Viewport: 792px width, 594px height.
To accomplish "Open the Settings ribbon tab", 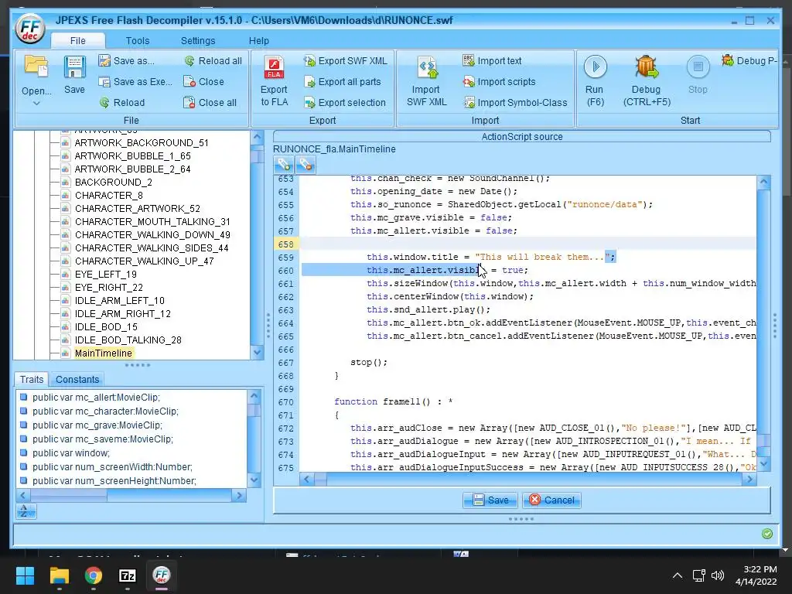I will click(x=198, y=40).
